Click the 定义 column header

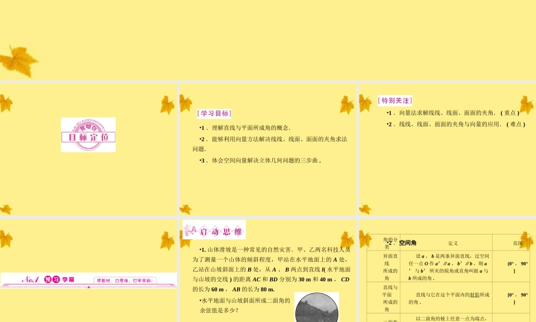(x=453, y=243)
